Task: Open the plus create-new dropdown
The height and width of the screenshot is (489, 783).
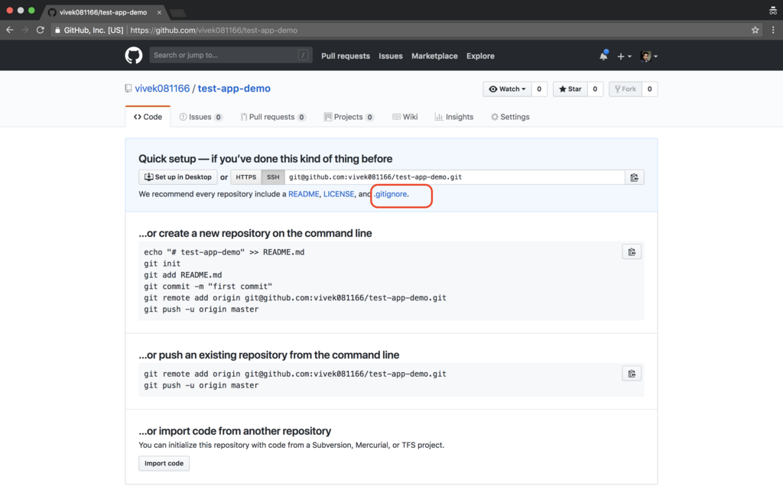Action: coord(624,57)
